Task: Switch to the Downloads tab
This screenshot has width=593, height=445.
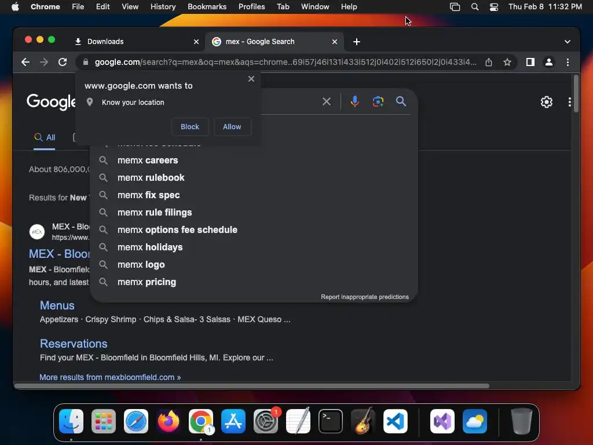Action: 136,42
